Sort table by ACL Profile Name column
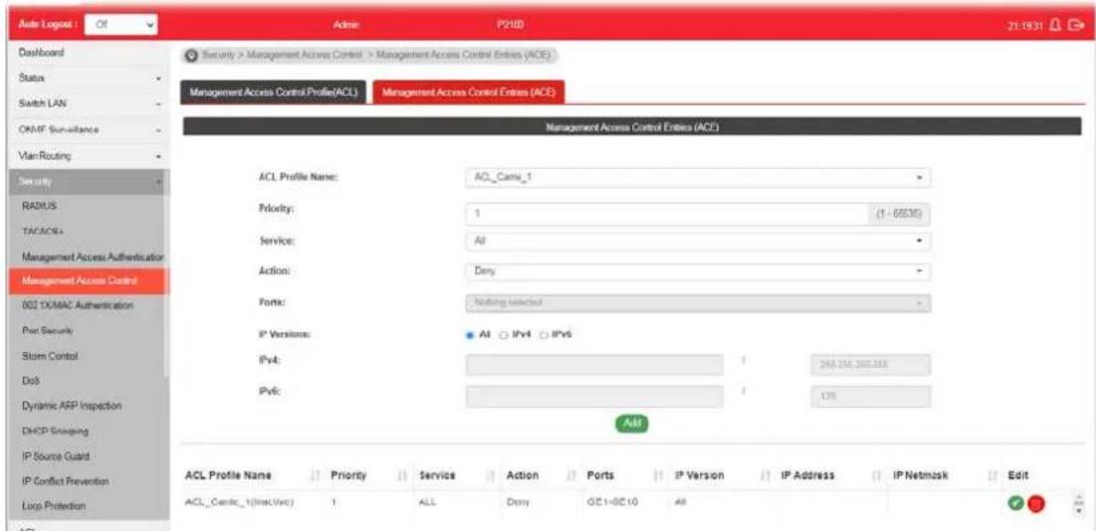This screenshot has height=531, width=1096. (316, 476)
